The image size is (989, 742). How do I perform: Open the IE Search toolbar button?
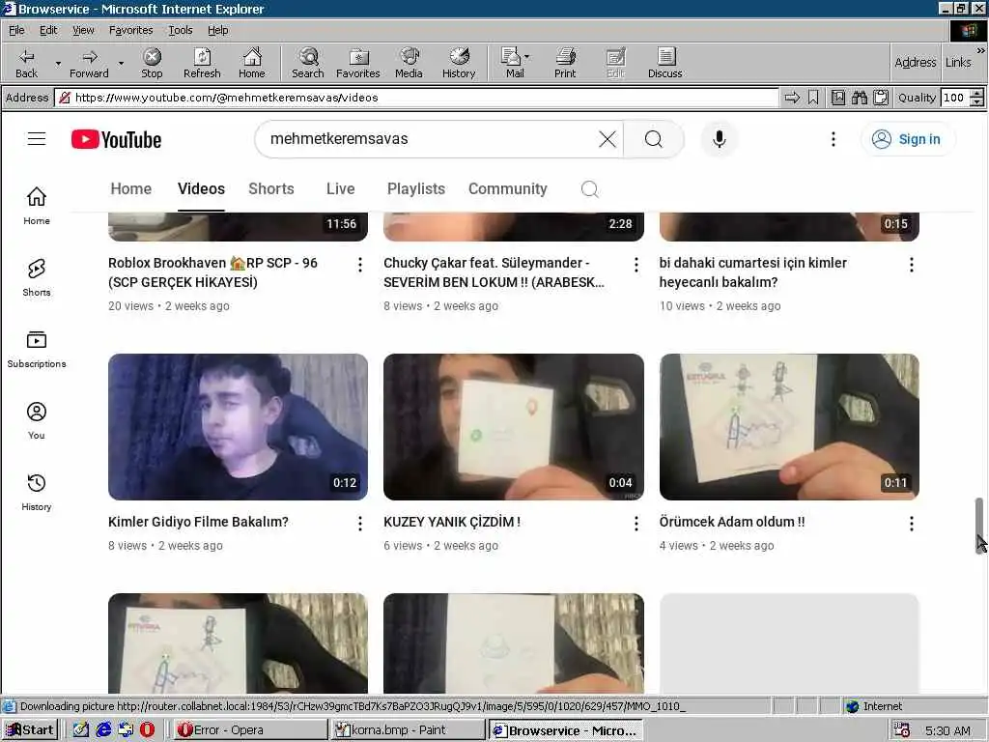308,63
